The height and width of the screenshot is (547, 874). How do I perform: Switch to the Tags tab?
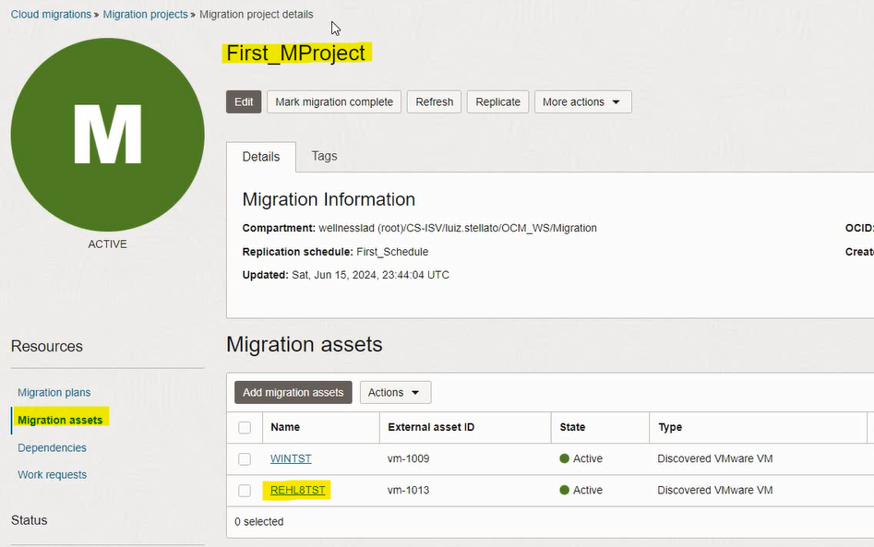324,156
